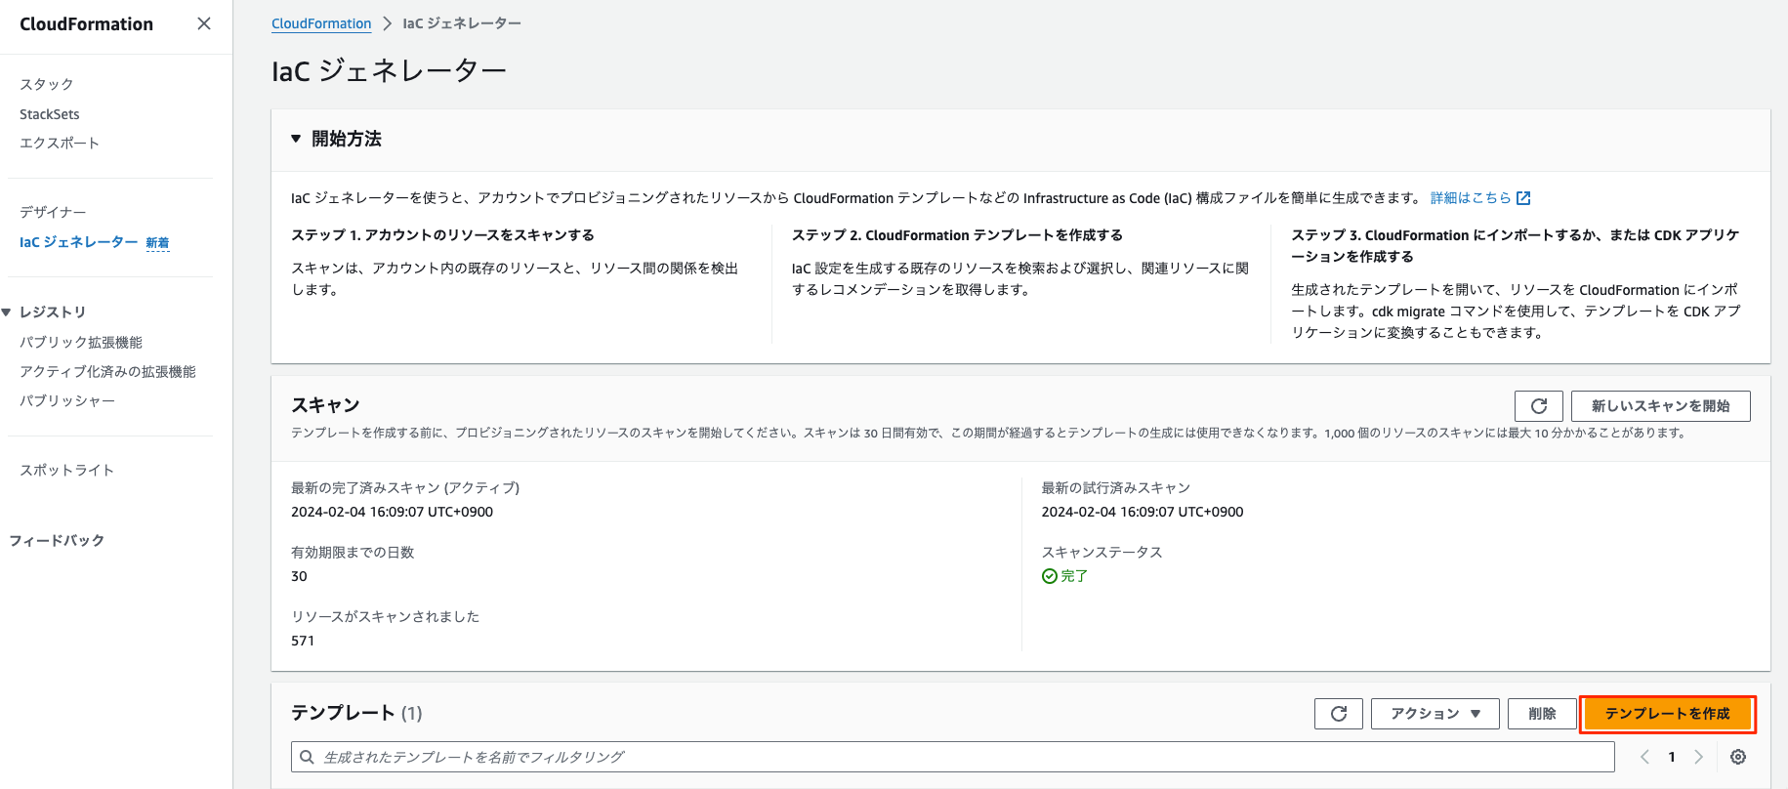Click テンプレートを作成 button
The image size is (1788, 789).
1667,714
